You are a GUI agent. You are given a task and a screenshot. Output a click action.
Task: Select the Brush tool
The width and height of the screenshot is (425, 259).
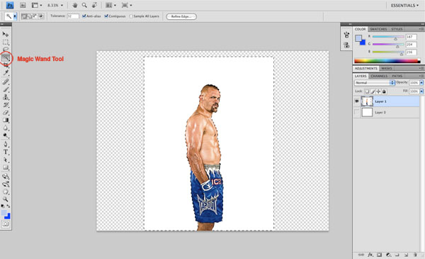point(6,89)
